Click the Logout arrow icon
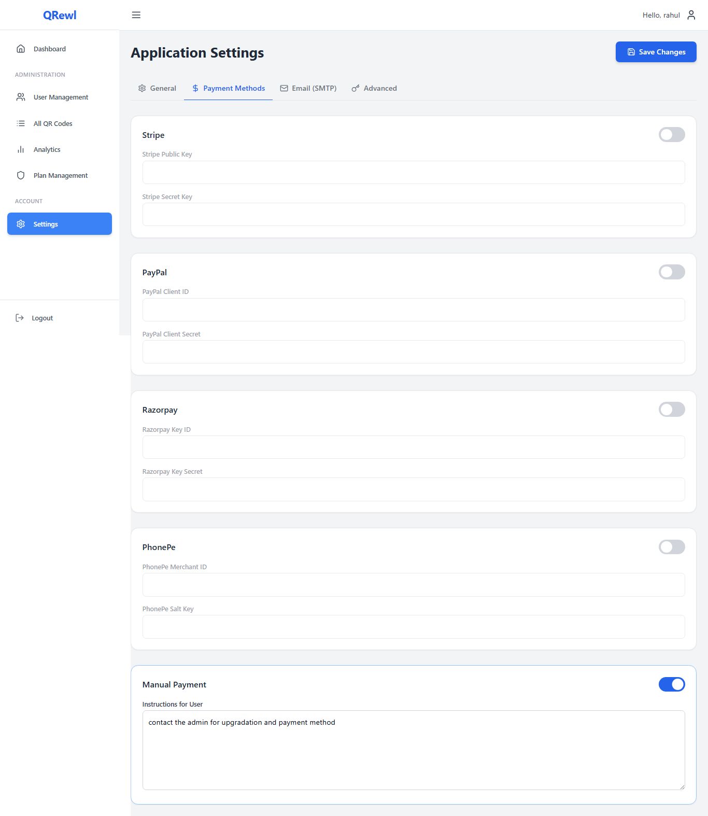Viewport: 708px width, 816px height. 20,318
